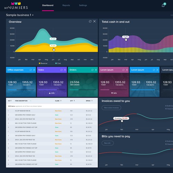
Task: Click the New sales invoices button
Action: point(111,108)
